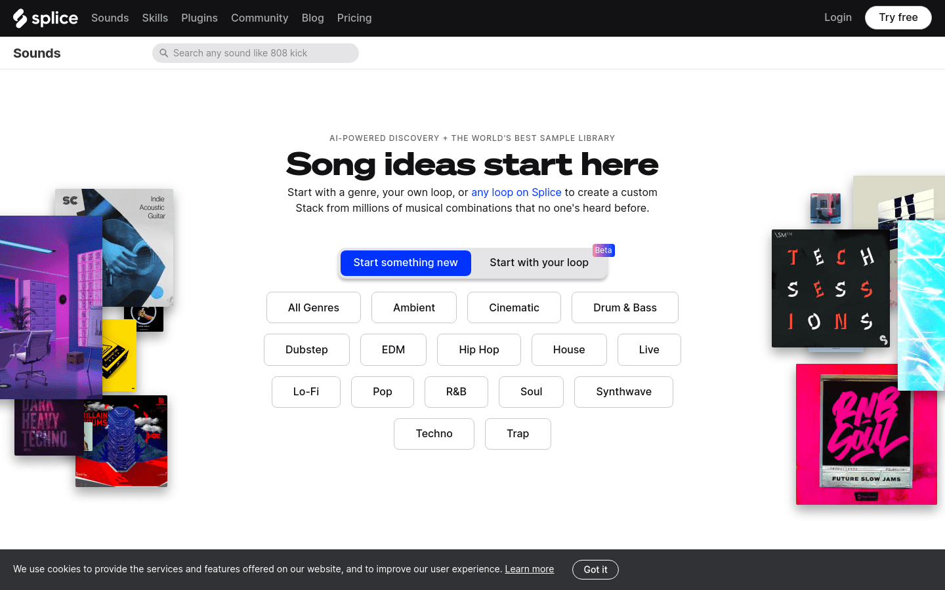
Task: Follow the any loop on Splice link
Action: coord(516,192)
